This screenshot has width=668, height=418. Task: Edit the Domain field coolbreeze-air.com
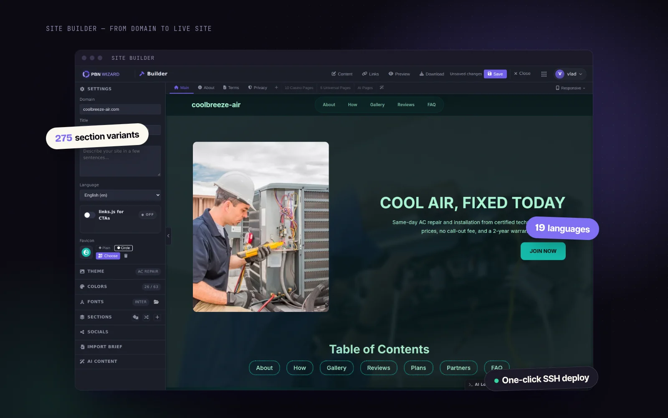point(120,110)
